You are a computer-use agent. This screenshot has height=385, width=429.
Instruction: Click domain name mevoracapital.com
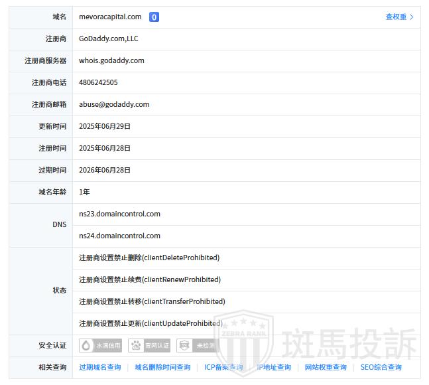pyautogui.click(x=110, y=17)
